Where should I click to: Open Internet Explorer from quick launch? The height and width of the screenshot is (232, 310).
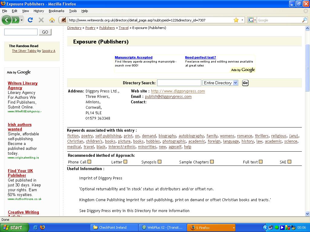tap(35, 227)
